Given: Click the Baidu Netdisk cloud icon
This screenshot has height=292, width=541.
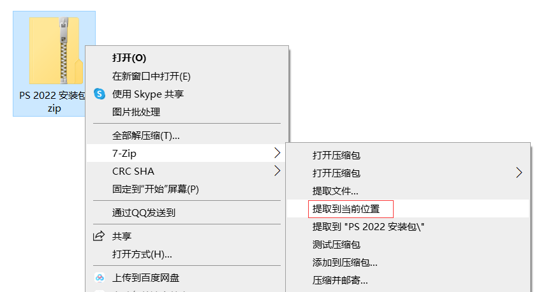Looking at the screenshot, I should 100,277.
